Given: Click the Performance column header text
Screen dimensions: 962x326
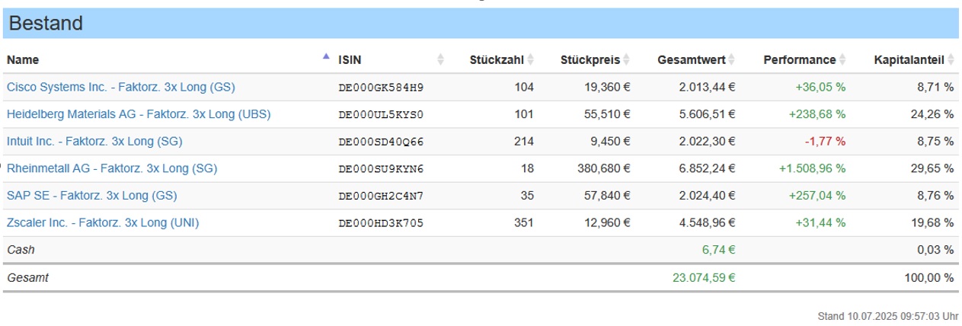Looking at the screenshot, I should [x=799, y=59].
